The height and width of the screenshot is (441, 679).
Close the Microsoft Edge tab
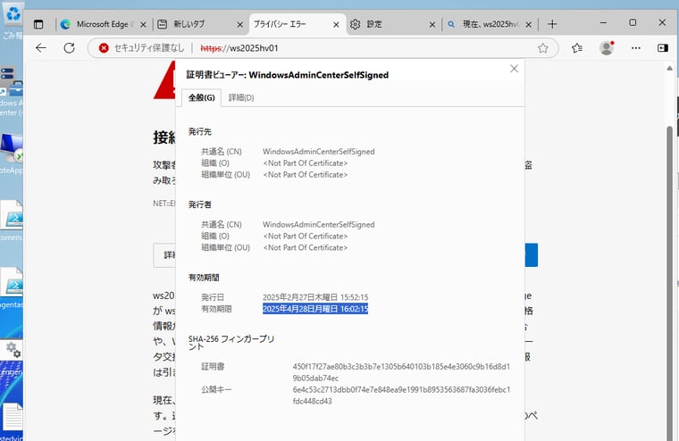pyautogui.click(x=143, y=25)
